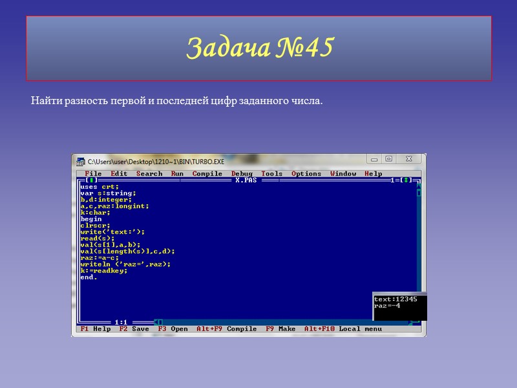The image size is (517, 388).
Task: Click the TURBO.EXE icon in the window title bar
Action: point(82,158)
